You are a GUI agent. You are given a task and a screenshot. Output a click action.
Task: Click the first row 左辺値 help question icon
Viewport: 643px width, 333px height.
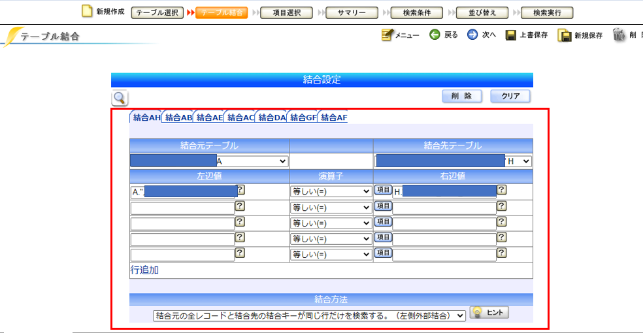pyautogui.click(x=240, y=189)
